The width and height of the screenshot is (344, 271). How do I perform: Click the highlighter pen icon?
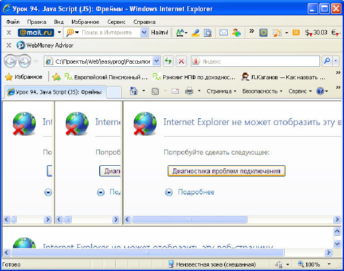pos(195,33)
